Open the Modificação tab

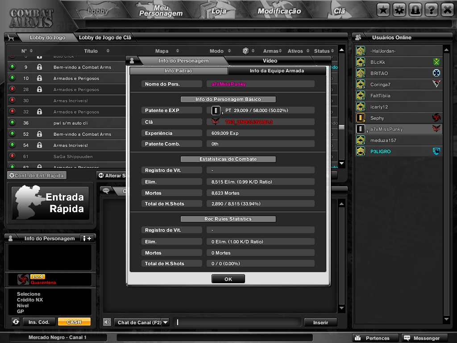coord(279,11)
